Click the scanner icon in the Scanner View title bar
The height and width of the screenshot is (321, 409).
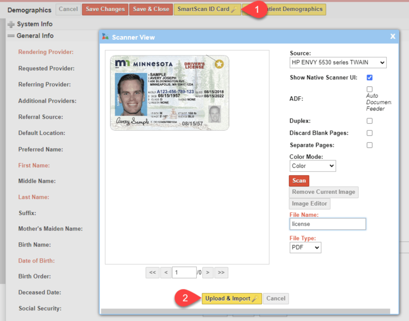point(105,37)
